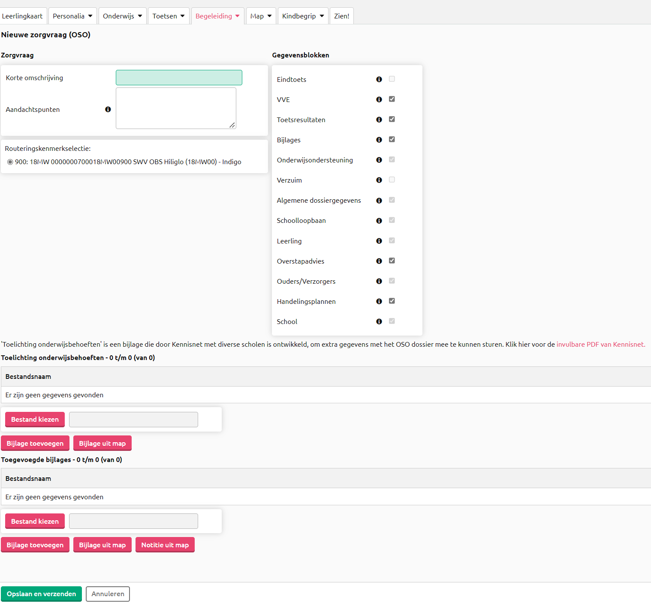This screenshot has height=603, width=651.
Task: Click info icon beside Handelingsplannen
Action: point(379,301)
